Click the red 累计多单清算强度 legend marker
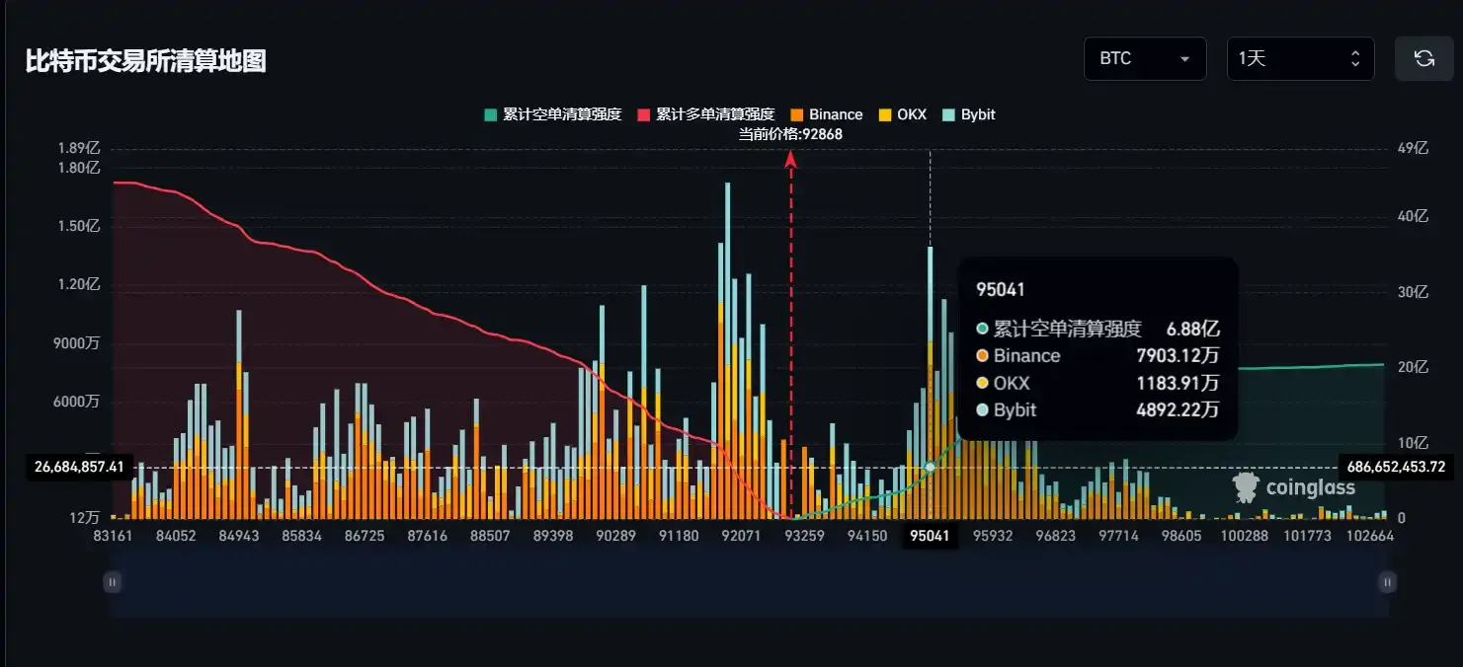The image size is (1463, 667). (x=642, y=113)
